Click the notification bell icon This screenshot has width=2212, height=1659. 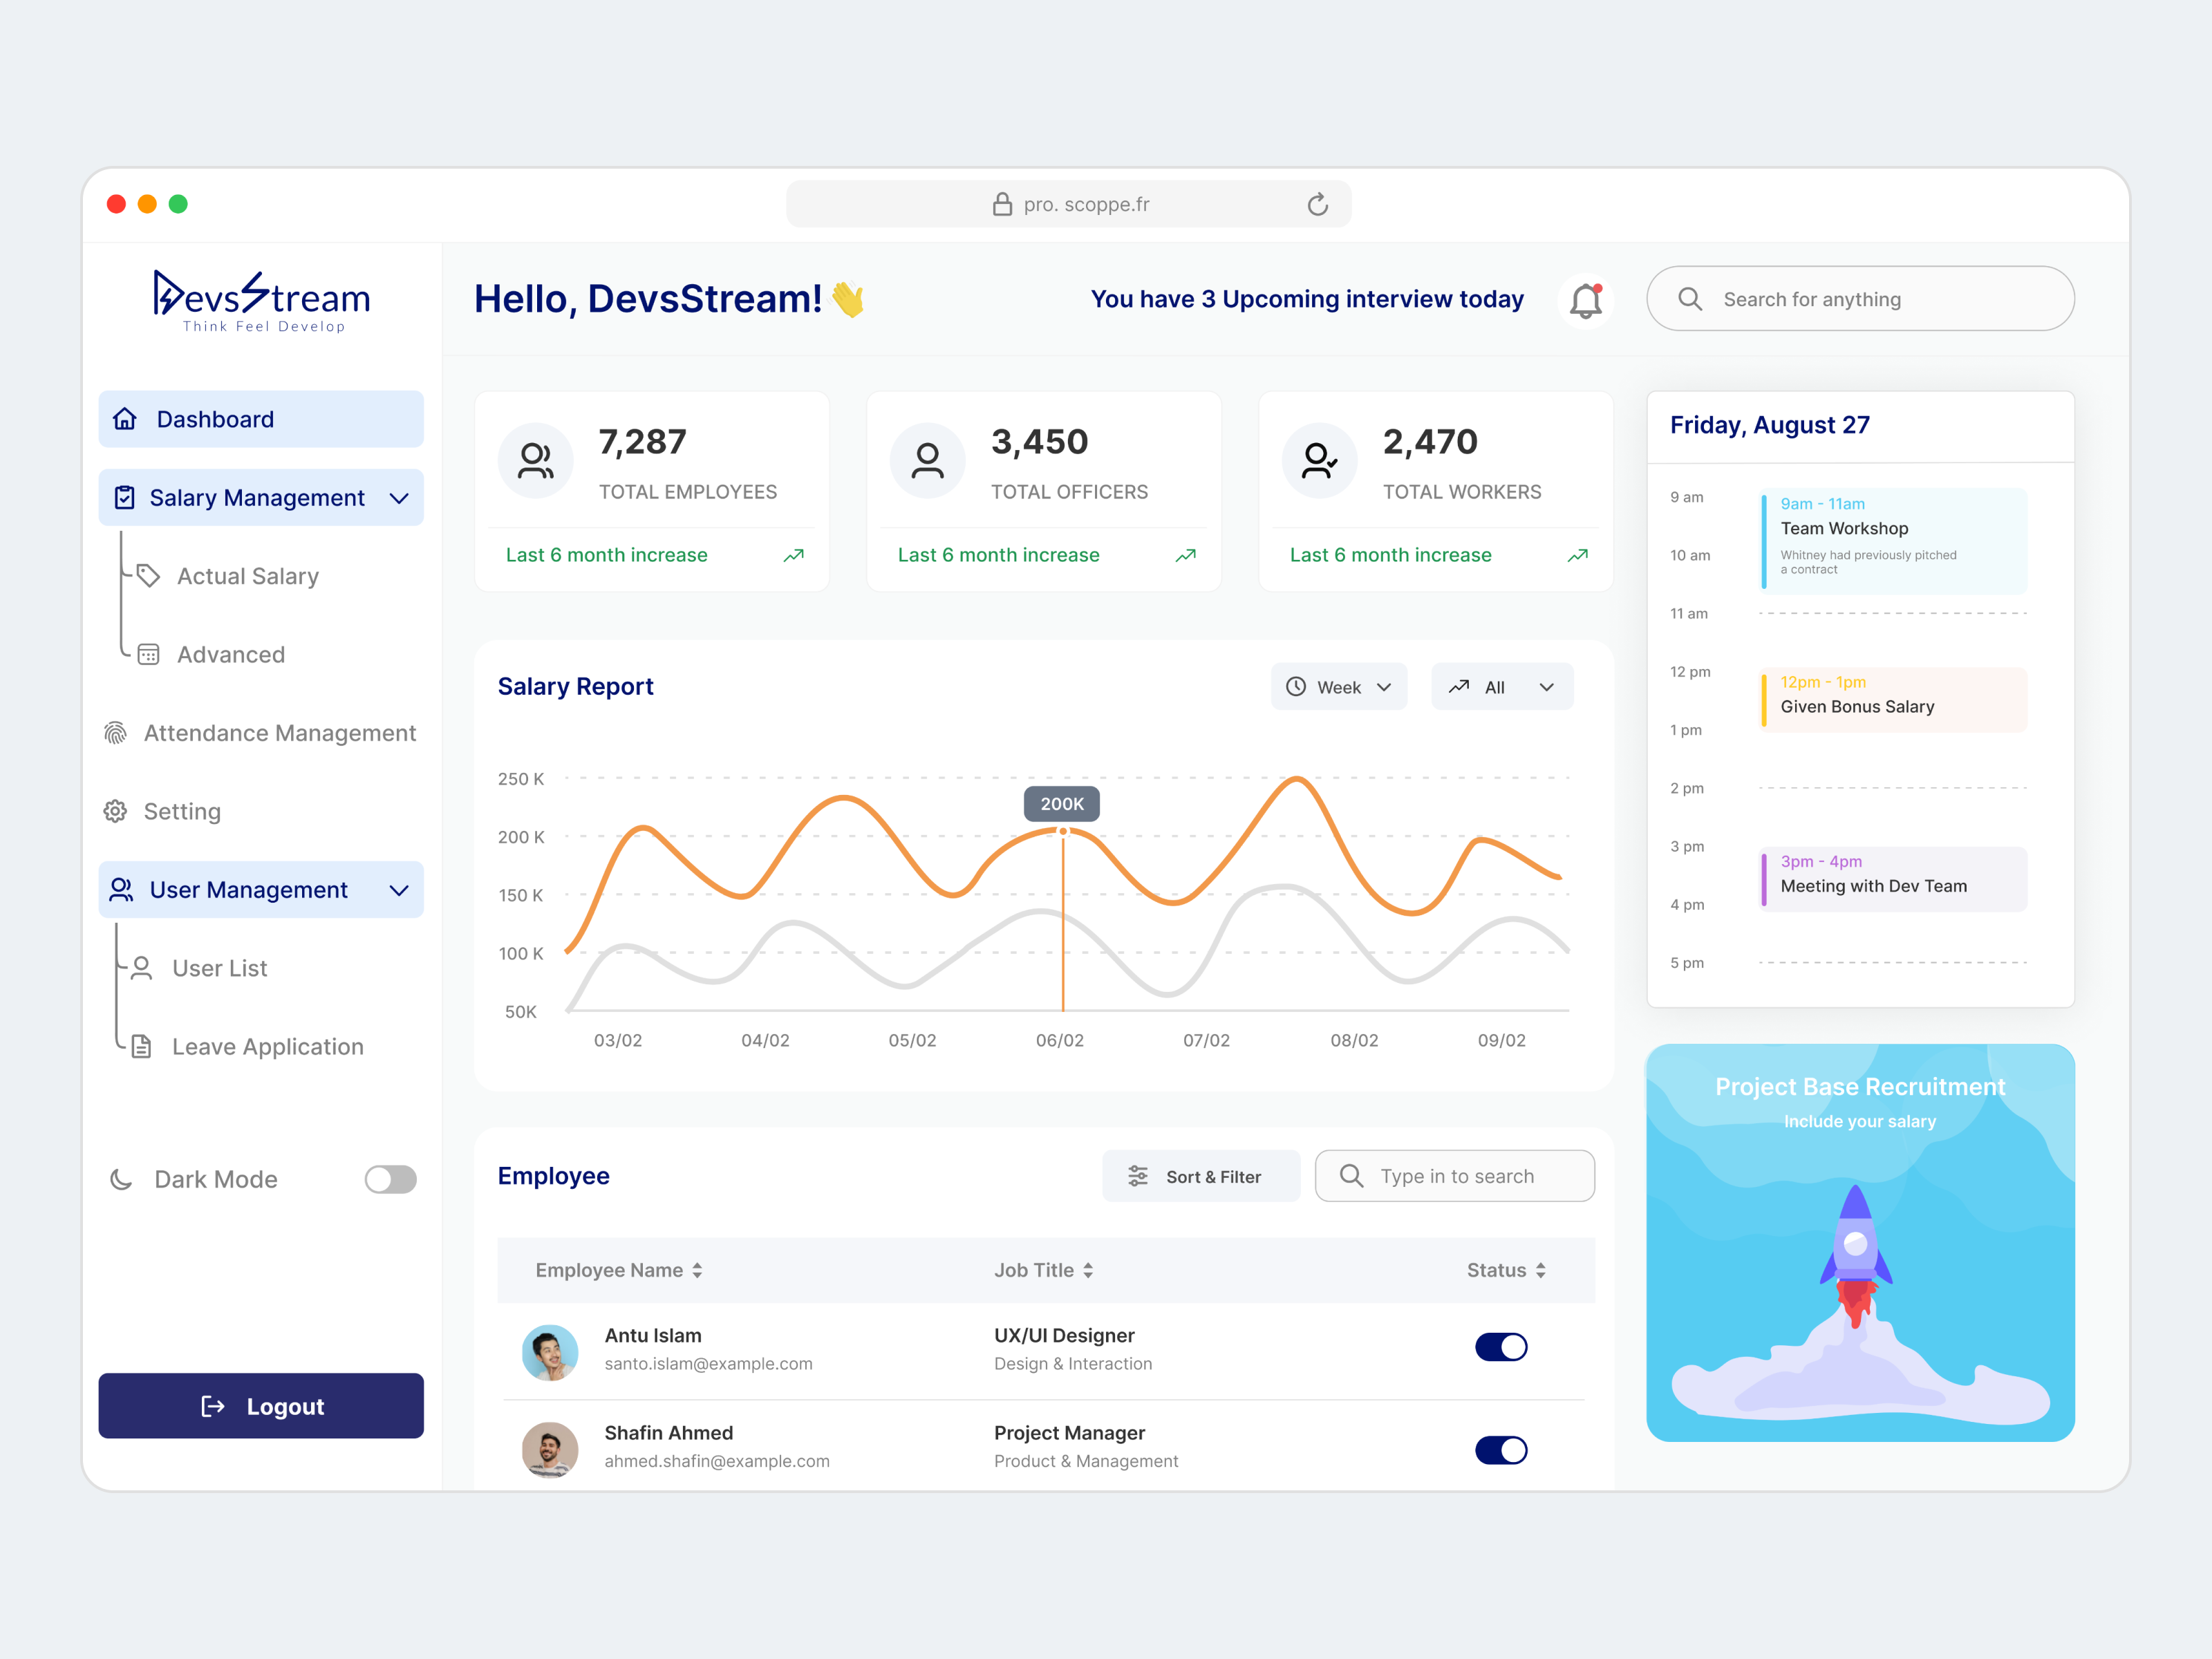[x=1585, y=300]
